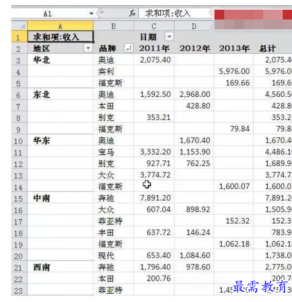Click the 宾利 brand cell
Screen dimensions: 292x302
(x=114, y=71)
